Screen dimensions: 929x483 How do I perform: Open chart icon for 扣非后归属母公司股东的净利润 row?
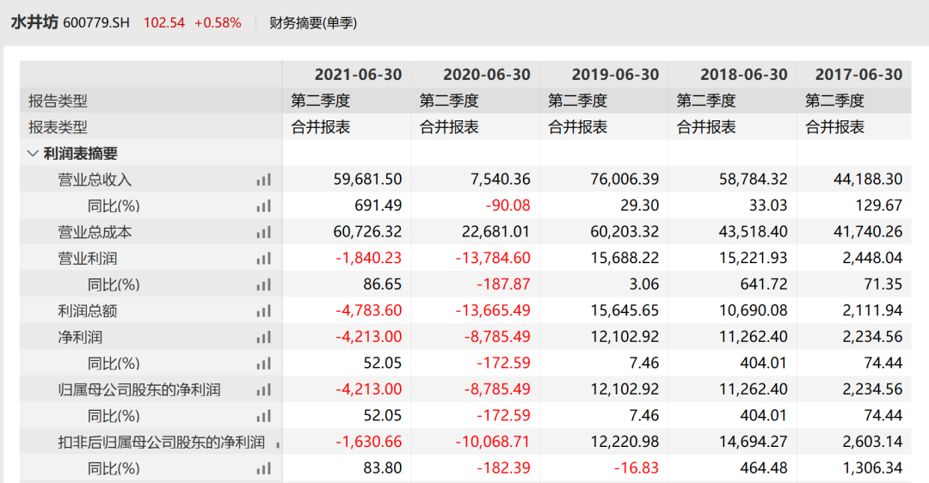click(277, 443)
